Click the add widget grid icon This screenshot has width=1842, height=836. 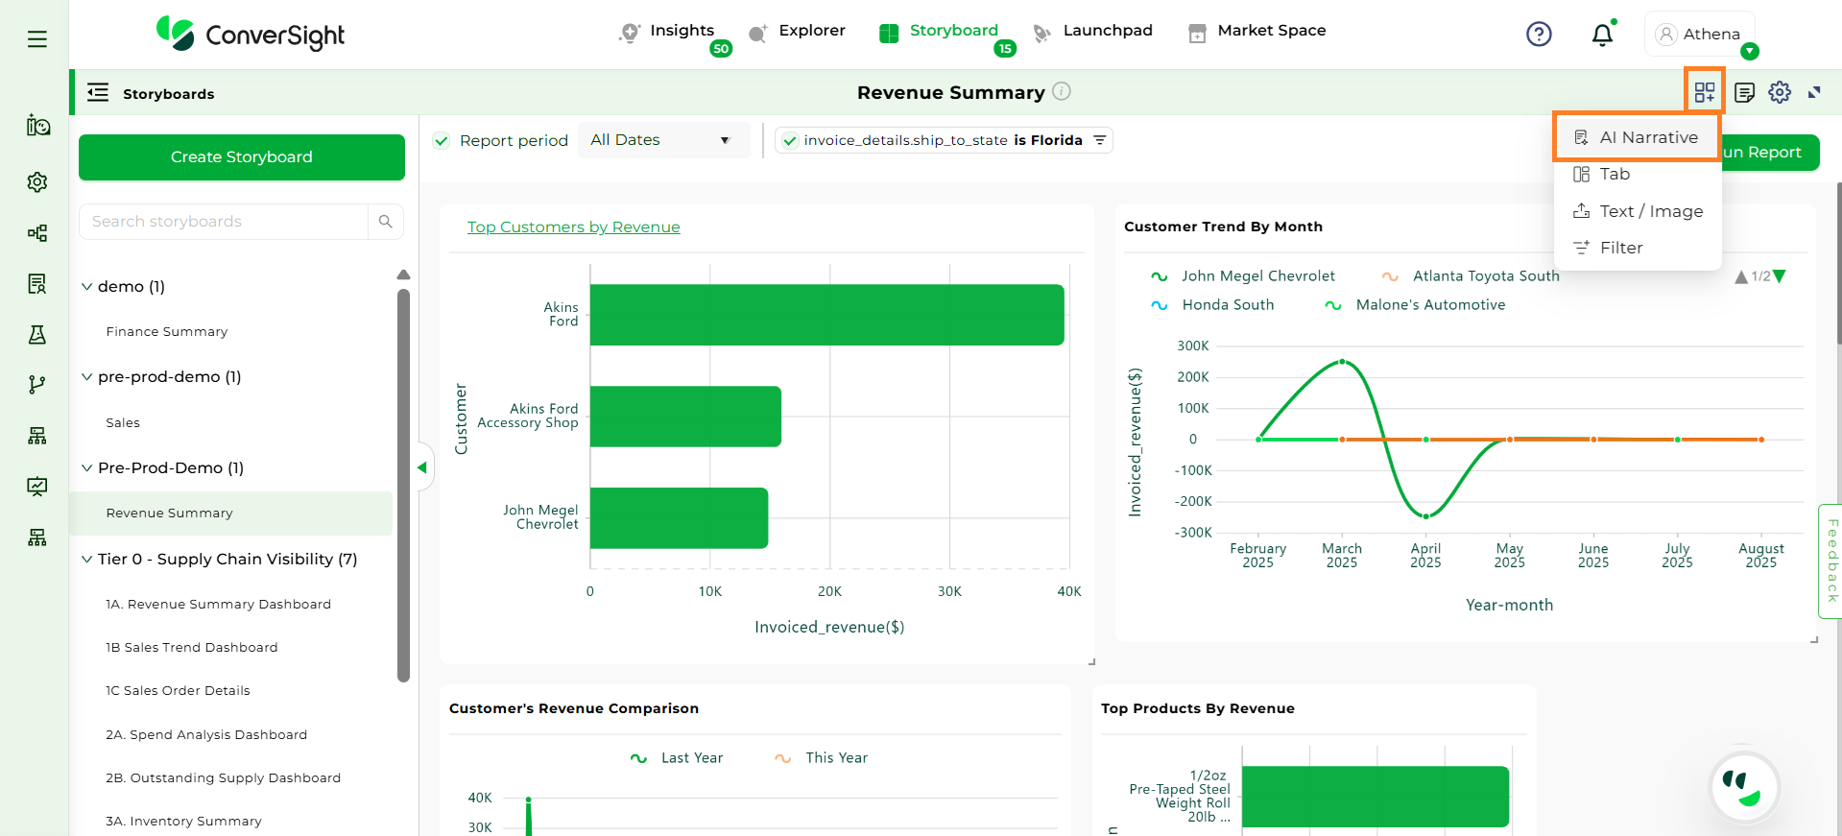[x=1704, y=92]
